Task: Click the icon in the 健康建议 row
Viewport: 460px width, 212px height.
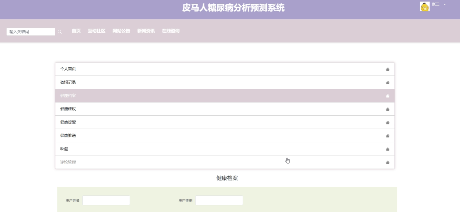Action: [387, 109]
